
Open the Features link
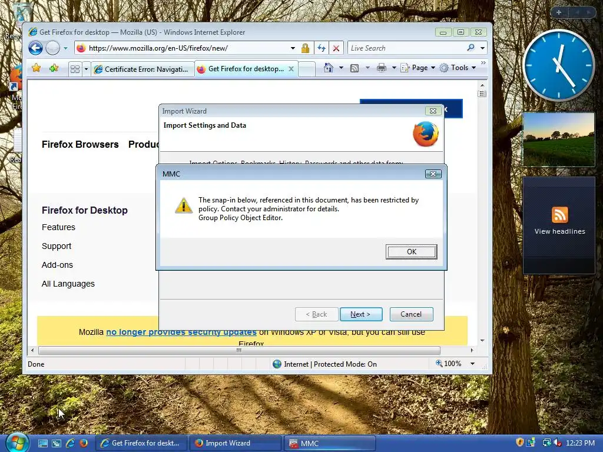click(58, 227)
